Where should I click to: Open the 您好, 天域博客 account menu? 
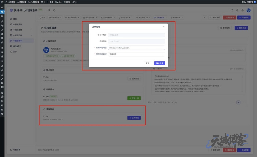pyautogui.click(x=249, y=2)
